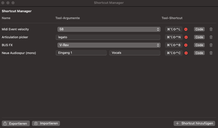This screenshot has width=218, height=128.
Task: Record new shortcut in ⌘⌥⇧^C field
Action: click(174, 53)
